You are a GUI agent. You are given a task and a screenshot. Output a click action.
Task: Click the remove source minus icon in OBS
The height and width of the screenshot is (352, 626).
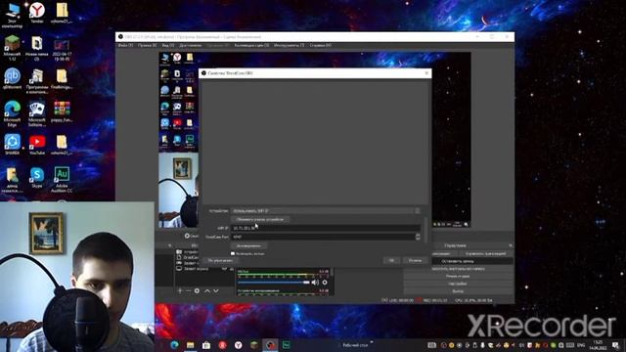click(188, 291)
